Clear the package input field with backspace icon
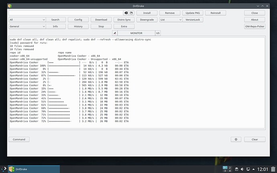The height and width of the screenshot is (173, 277). (x=126, y=13)
